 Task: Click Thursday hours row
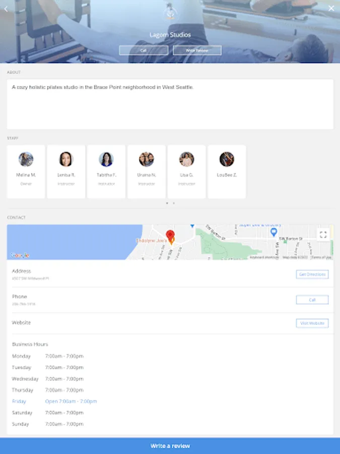(x=48, y=390)
